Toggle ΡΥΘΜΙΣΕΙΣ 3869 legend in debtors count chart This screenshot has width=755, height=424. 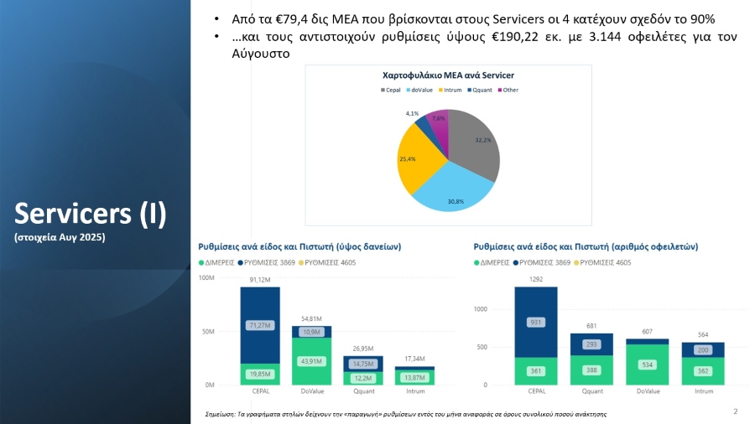(x=543, y=263)
